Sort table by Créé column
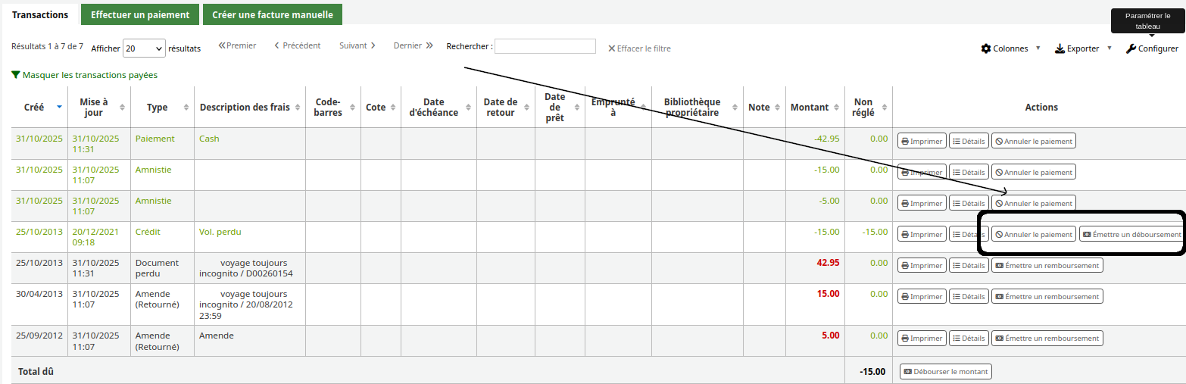The height and width of the screenshot is (384, 1186). (35, 108)
